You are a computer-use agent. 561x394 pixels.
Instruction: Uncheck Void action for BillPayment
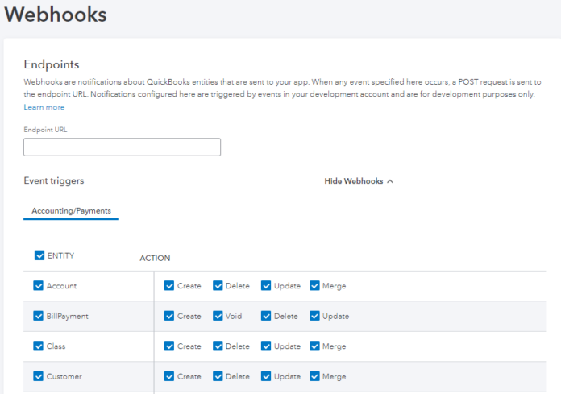218,316
